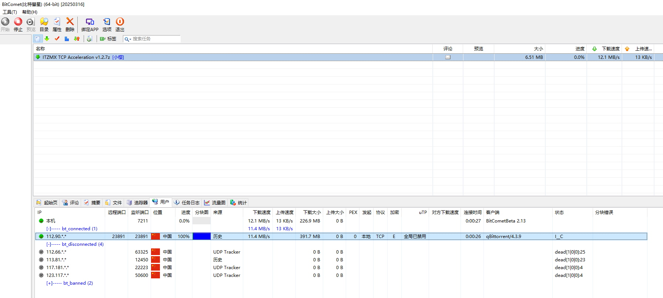Switch to the 评论 tab in the bottom panel

pos(70,202)
